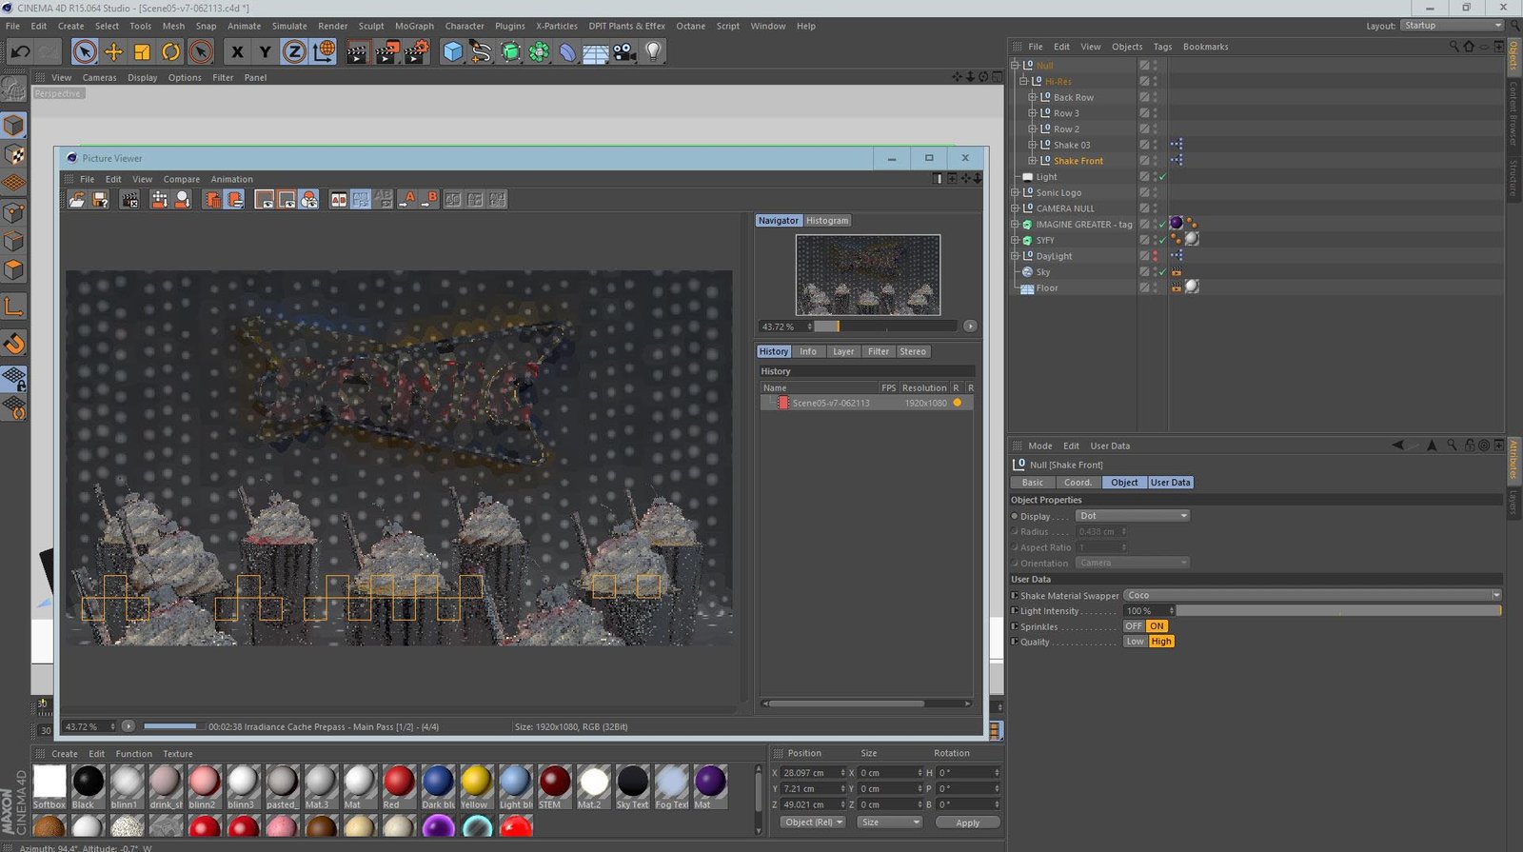Click the Open folder icon in Picture Viewer
Viewport: 1523px width, 852px height.
[x=77, y=199]
